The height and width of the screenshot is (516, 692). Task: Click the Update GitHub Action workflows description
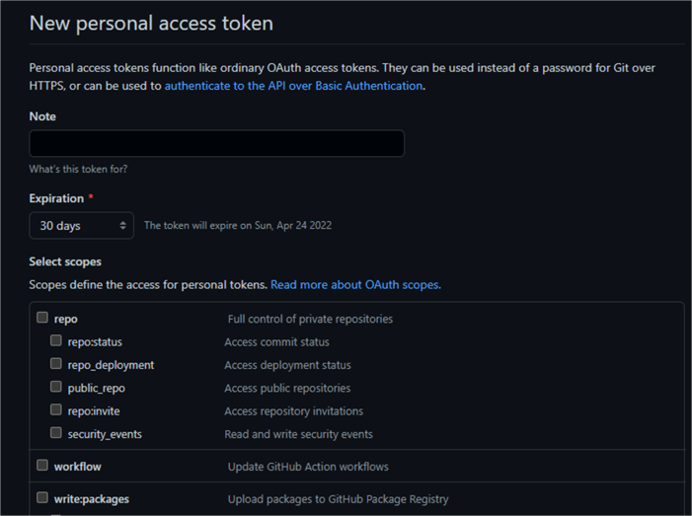coord(308,467)
